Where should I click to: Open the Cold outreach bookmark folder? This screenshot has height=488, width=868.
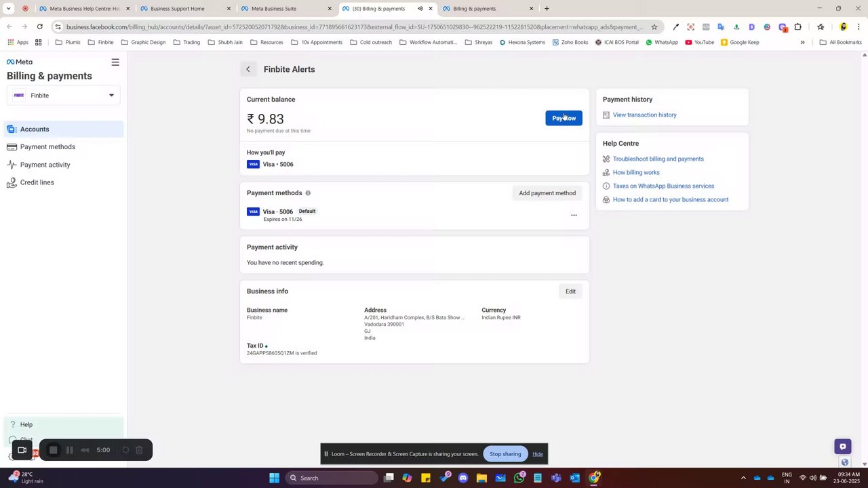370,42
